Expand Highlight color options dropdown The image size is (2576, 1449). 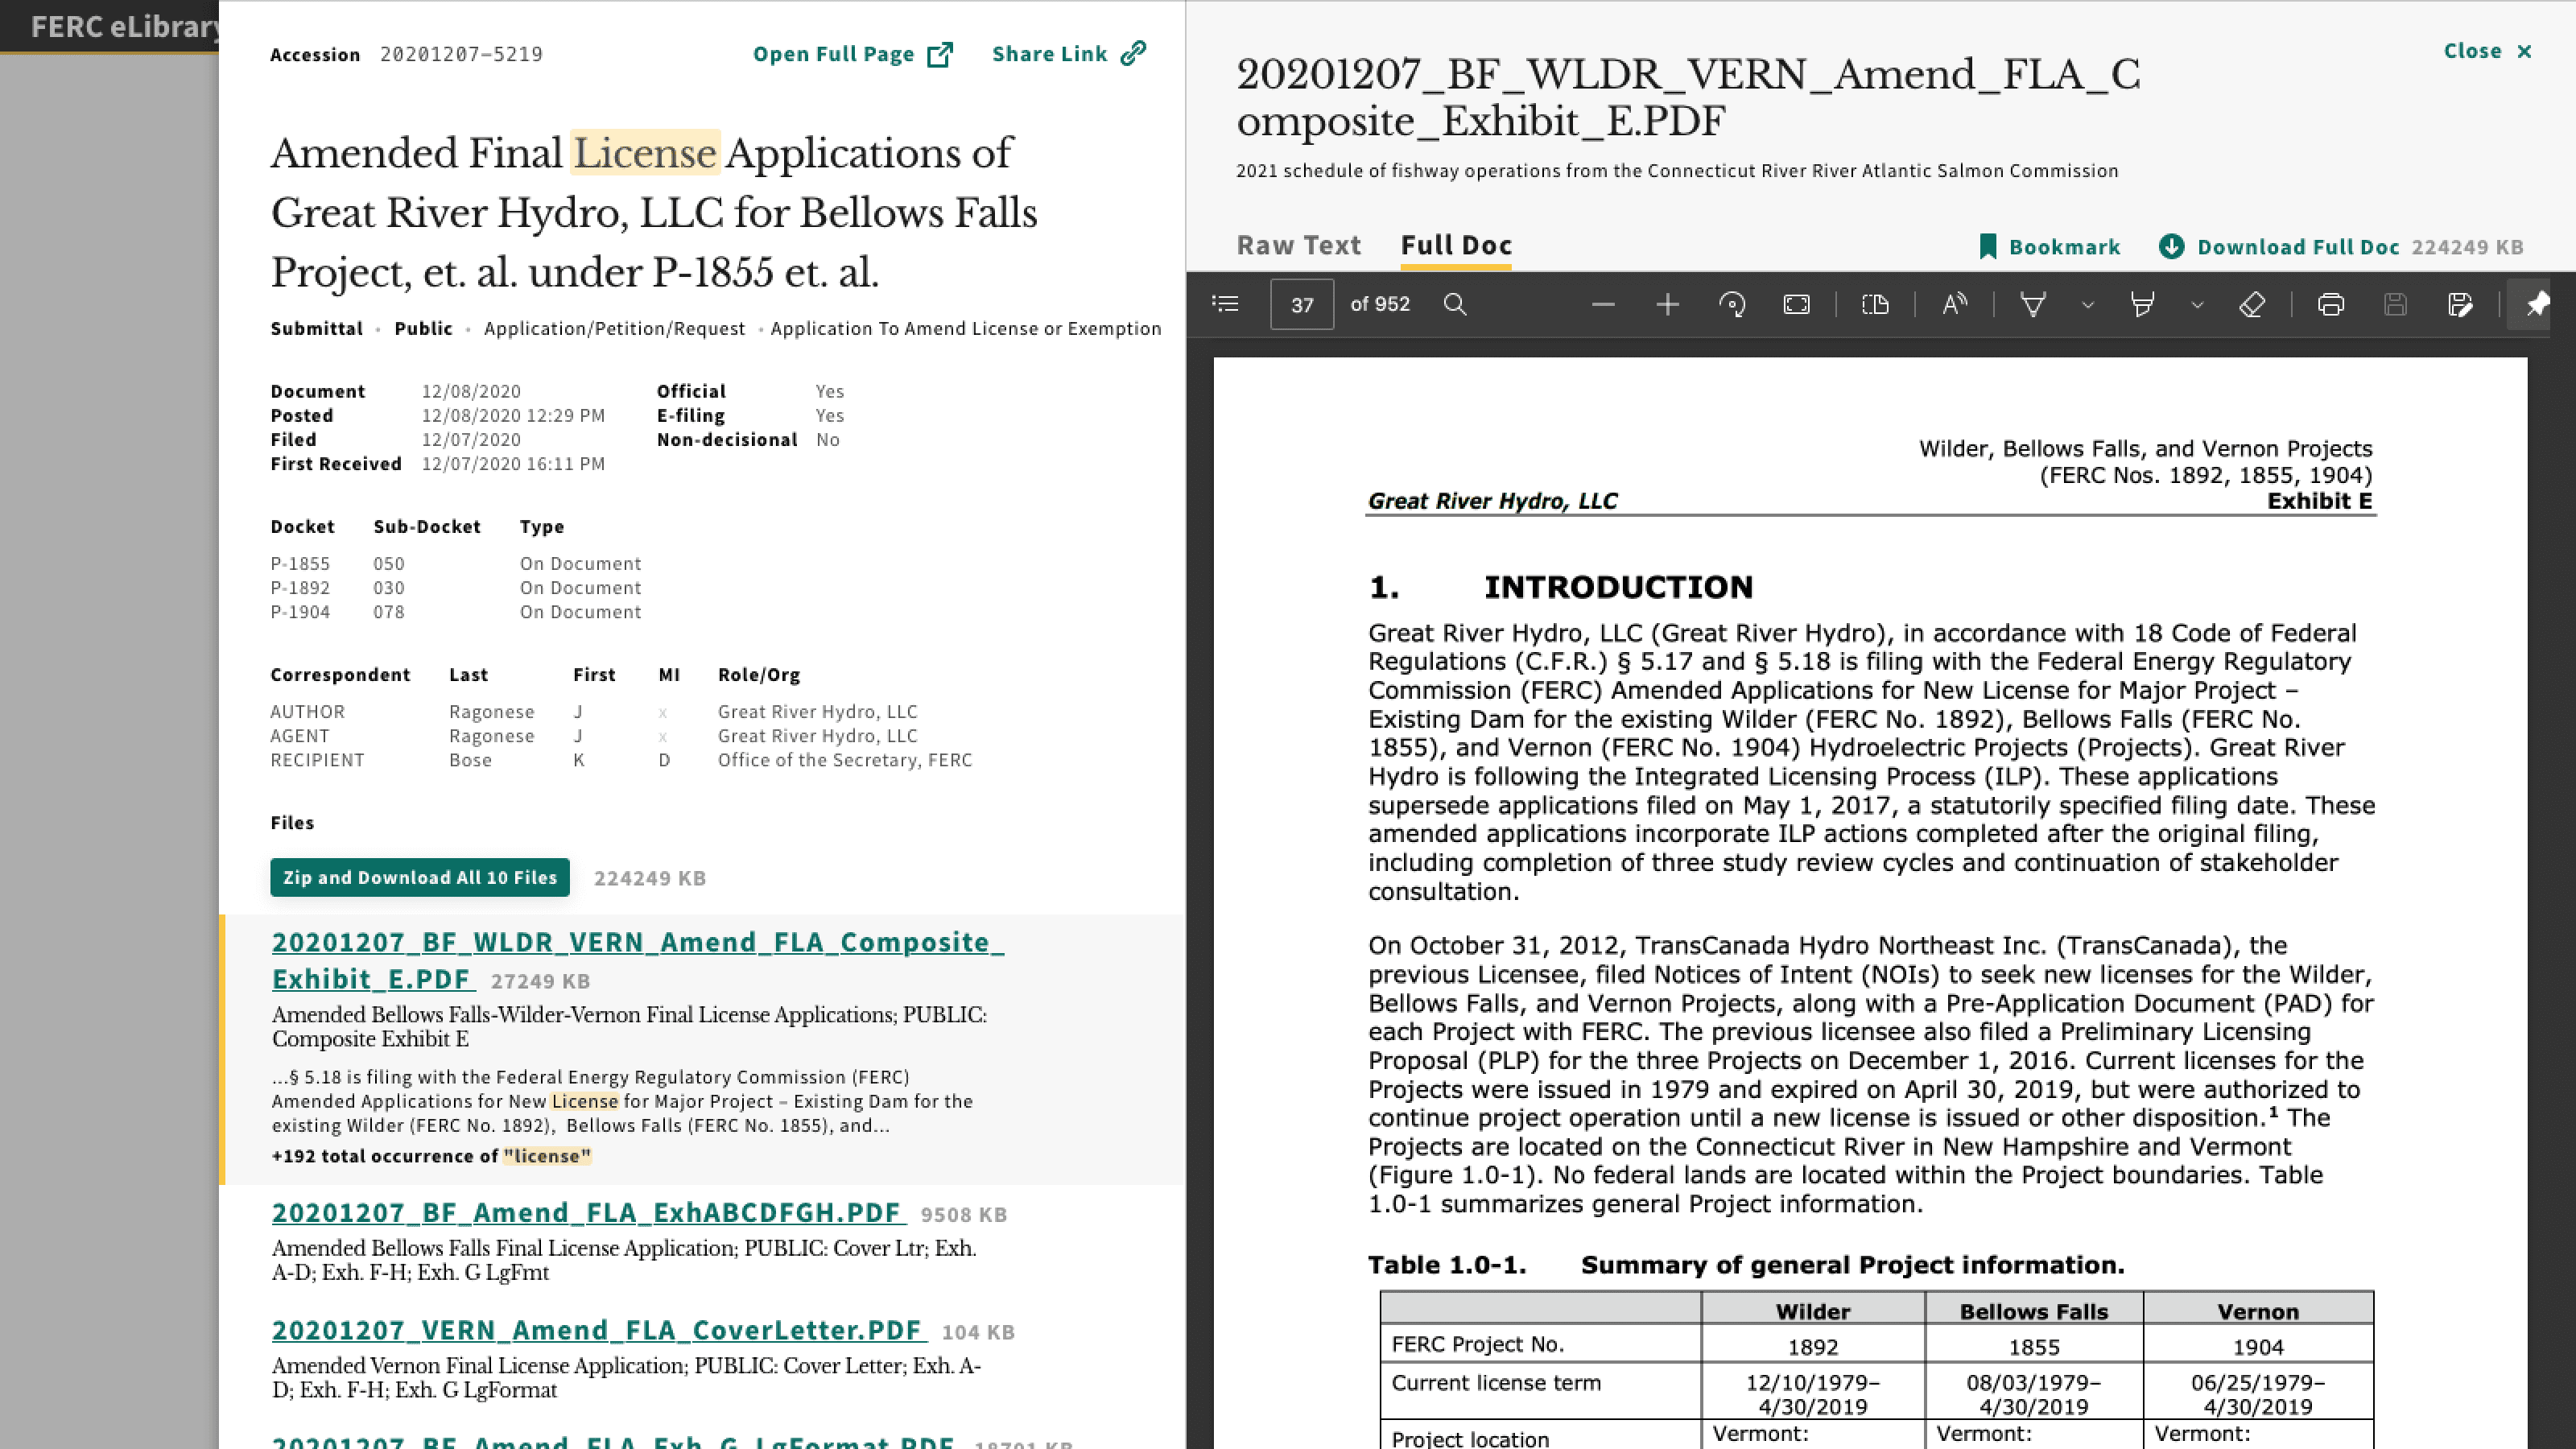click(x=2197, y=304)
